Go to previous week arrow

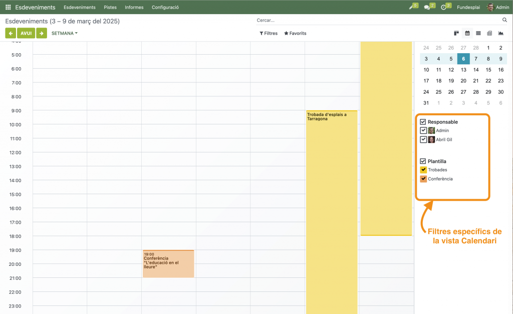[11, 34]
